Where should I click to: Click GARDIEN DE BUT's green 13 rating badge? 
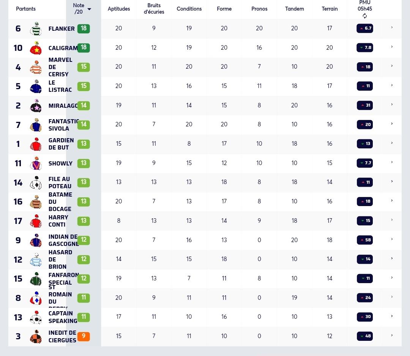click(84, 144)
